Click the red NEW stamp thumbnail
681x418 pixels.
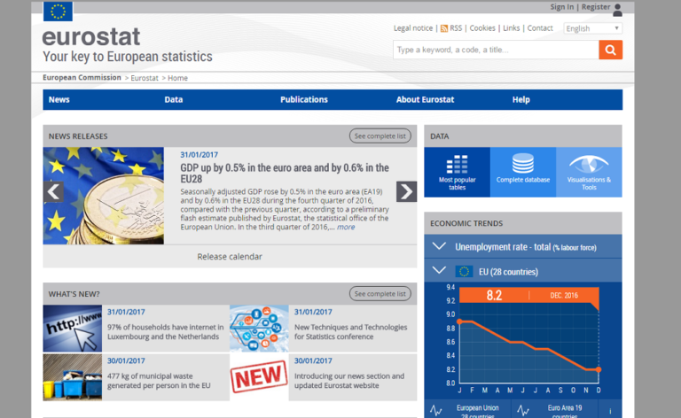pyautogui.click(x=259, y=377)
